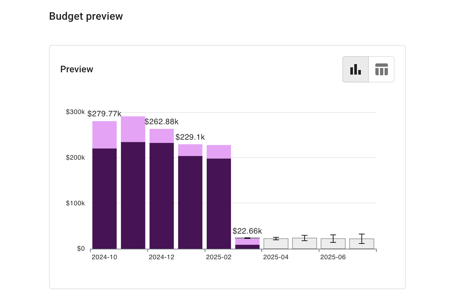This screenshot has width=466, height=299.
Task: Select the 2024-12 month label
Action: (x=162, y=257)
